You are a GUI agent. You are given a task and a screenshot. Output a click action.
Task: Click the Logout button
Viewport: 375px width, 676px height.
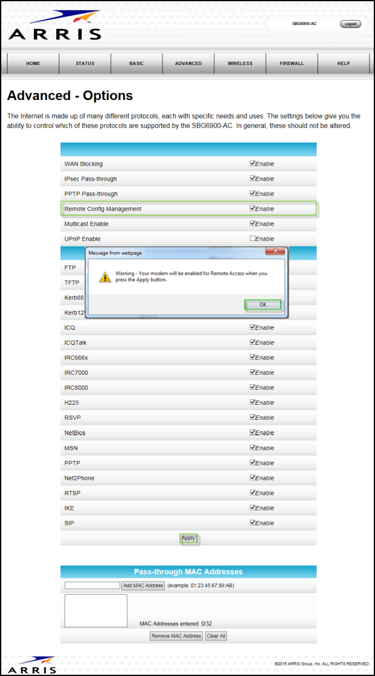click(x=350, y=24)
